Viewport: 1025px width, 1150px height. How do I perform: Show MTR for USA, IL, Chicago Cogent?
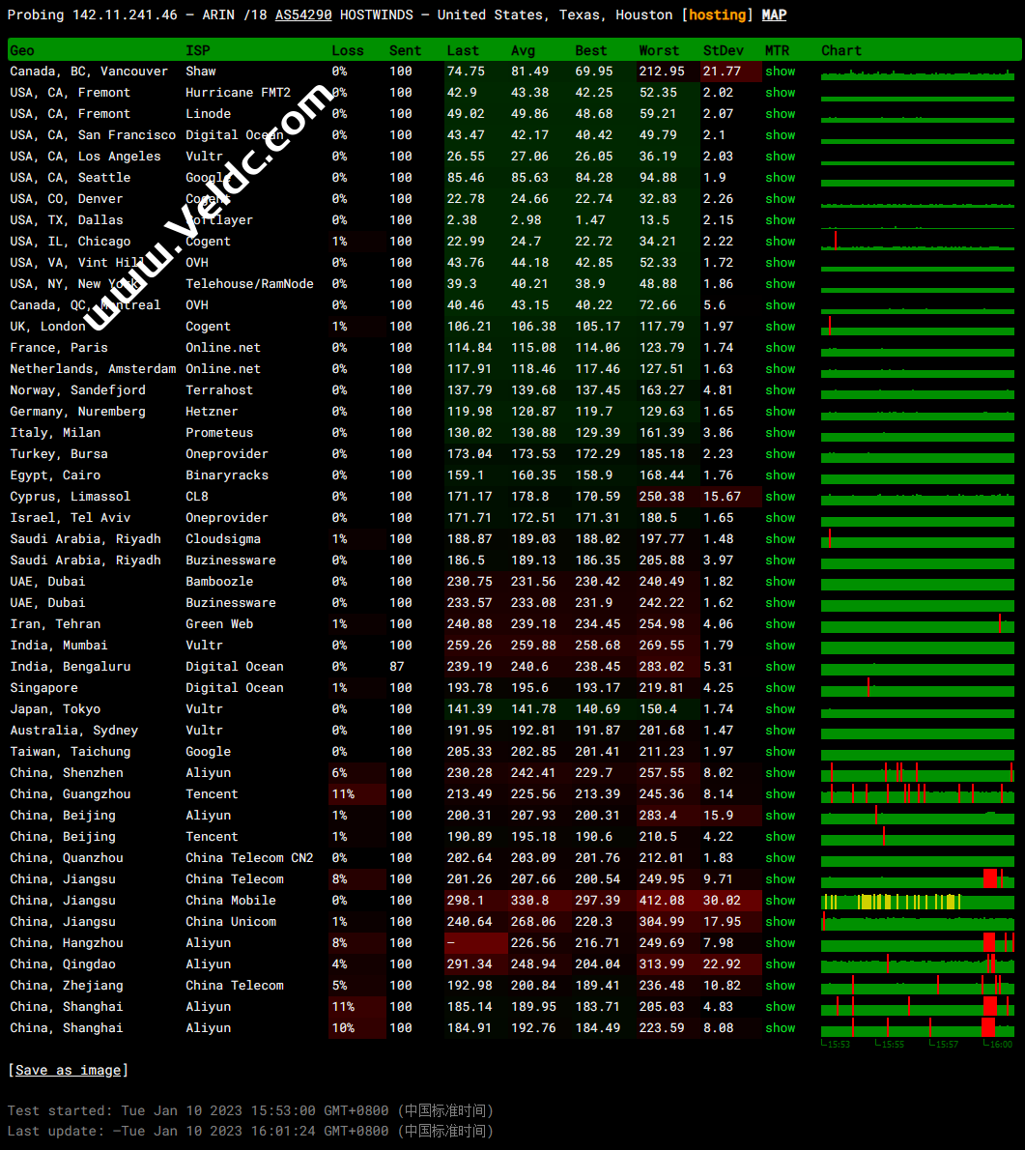(x=781, y=242)
